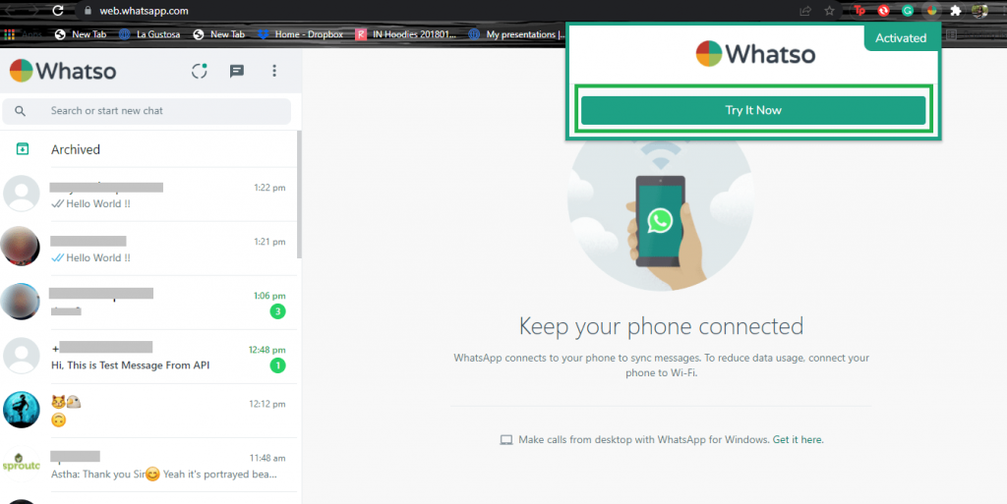Open the Astha Thank you Sir chat
The width and height of the screenshot is (1007, 504).
(149, 465)
